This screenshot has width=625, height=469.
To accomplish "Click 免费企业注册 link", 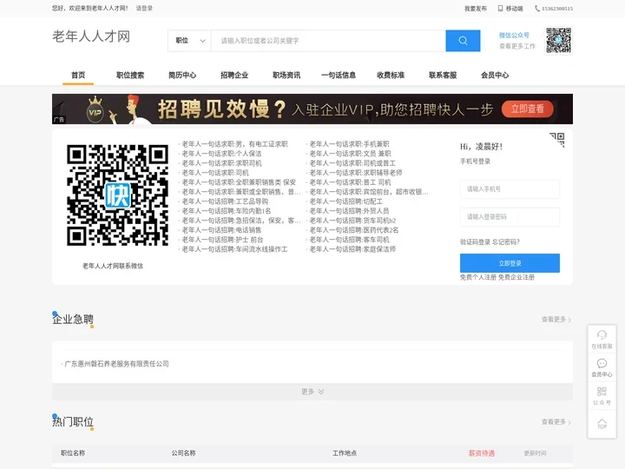I will click(x=516, y=277).
